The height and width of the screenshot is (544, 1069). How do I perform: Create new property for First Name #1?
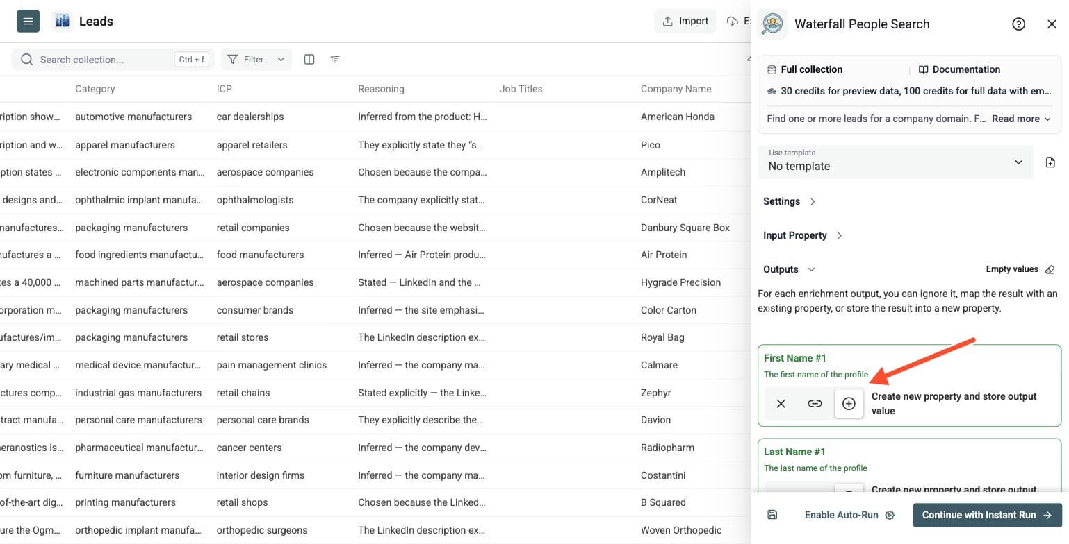coord(849,404)
